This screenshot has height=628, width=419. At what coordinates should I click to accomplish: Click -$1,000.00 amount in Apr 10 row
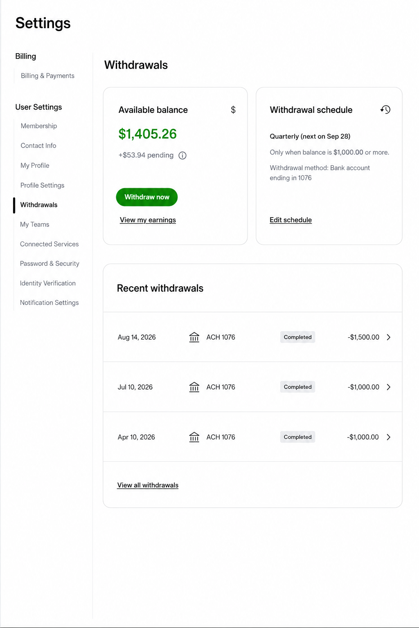pos(363,437)
